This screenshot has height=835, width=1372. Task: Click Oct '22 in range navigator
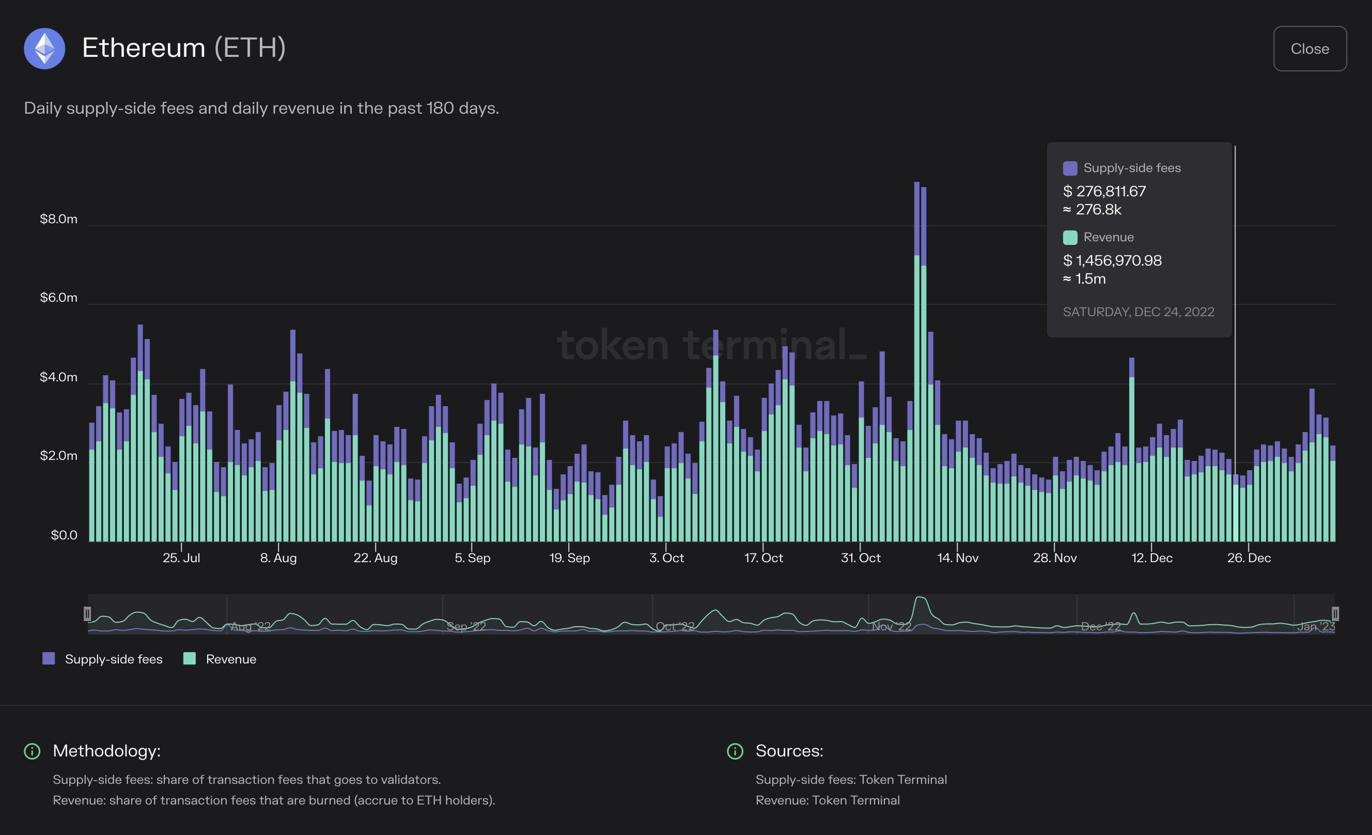[x=675, y=627]
